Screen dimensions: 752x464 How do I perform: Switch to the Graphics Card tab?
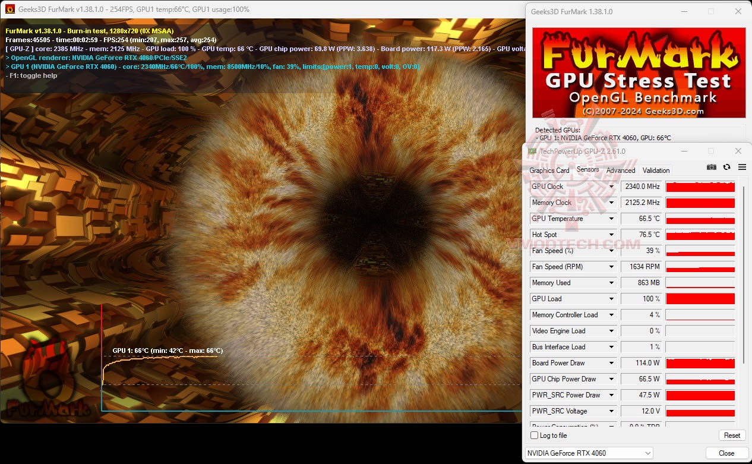click(x=549, y=171)
